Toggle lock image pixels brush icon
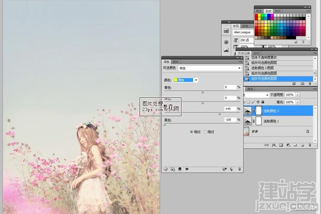321x214 pixels. [253, 102]
